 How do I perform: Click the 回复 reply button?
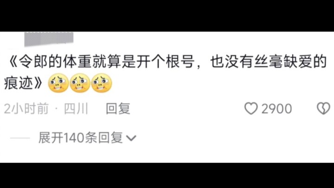pyautogui.click(x=118, y=109)
